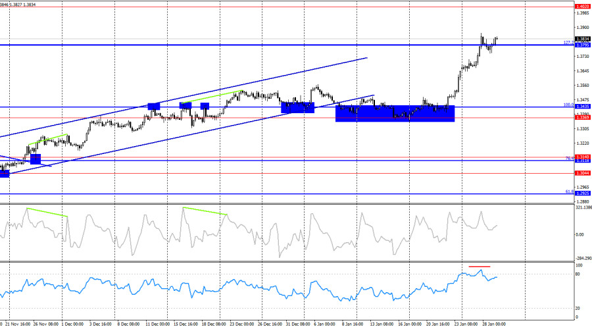592x329 pixels.
Task: Click the latest candle at the chart's right edge
Action: [x=497, y=39]
